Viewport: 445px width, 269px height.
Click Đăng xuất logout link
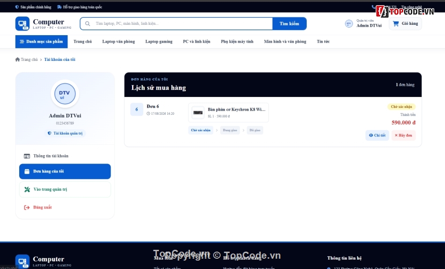tap(65, 207)
